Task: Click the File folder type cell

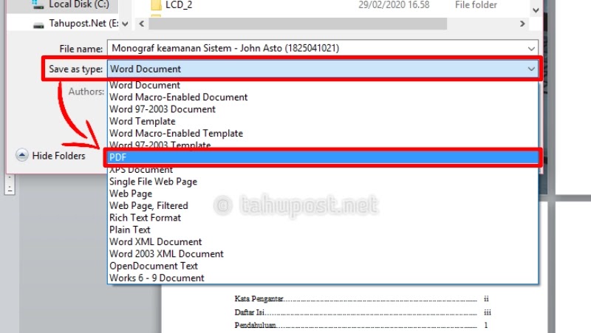Action: [476, 5]
